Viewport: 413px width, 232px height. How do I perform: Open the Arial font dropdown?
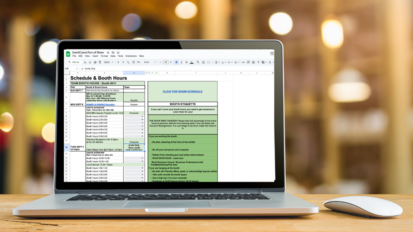[x=150, y=62]
